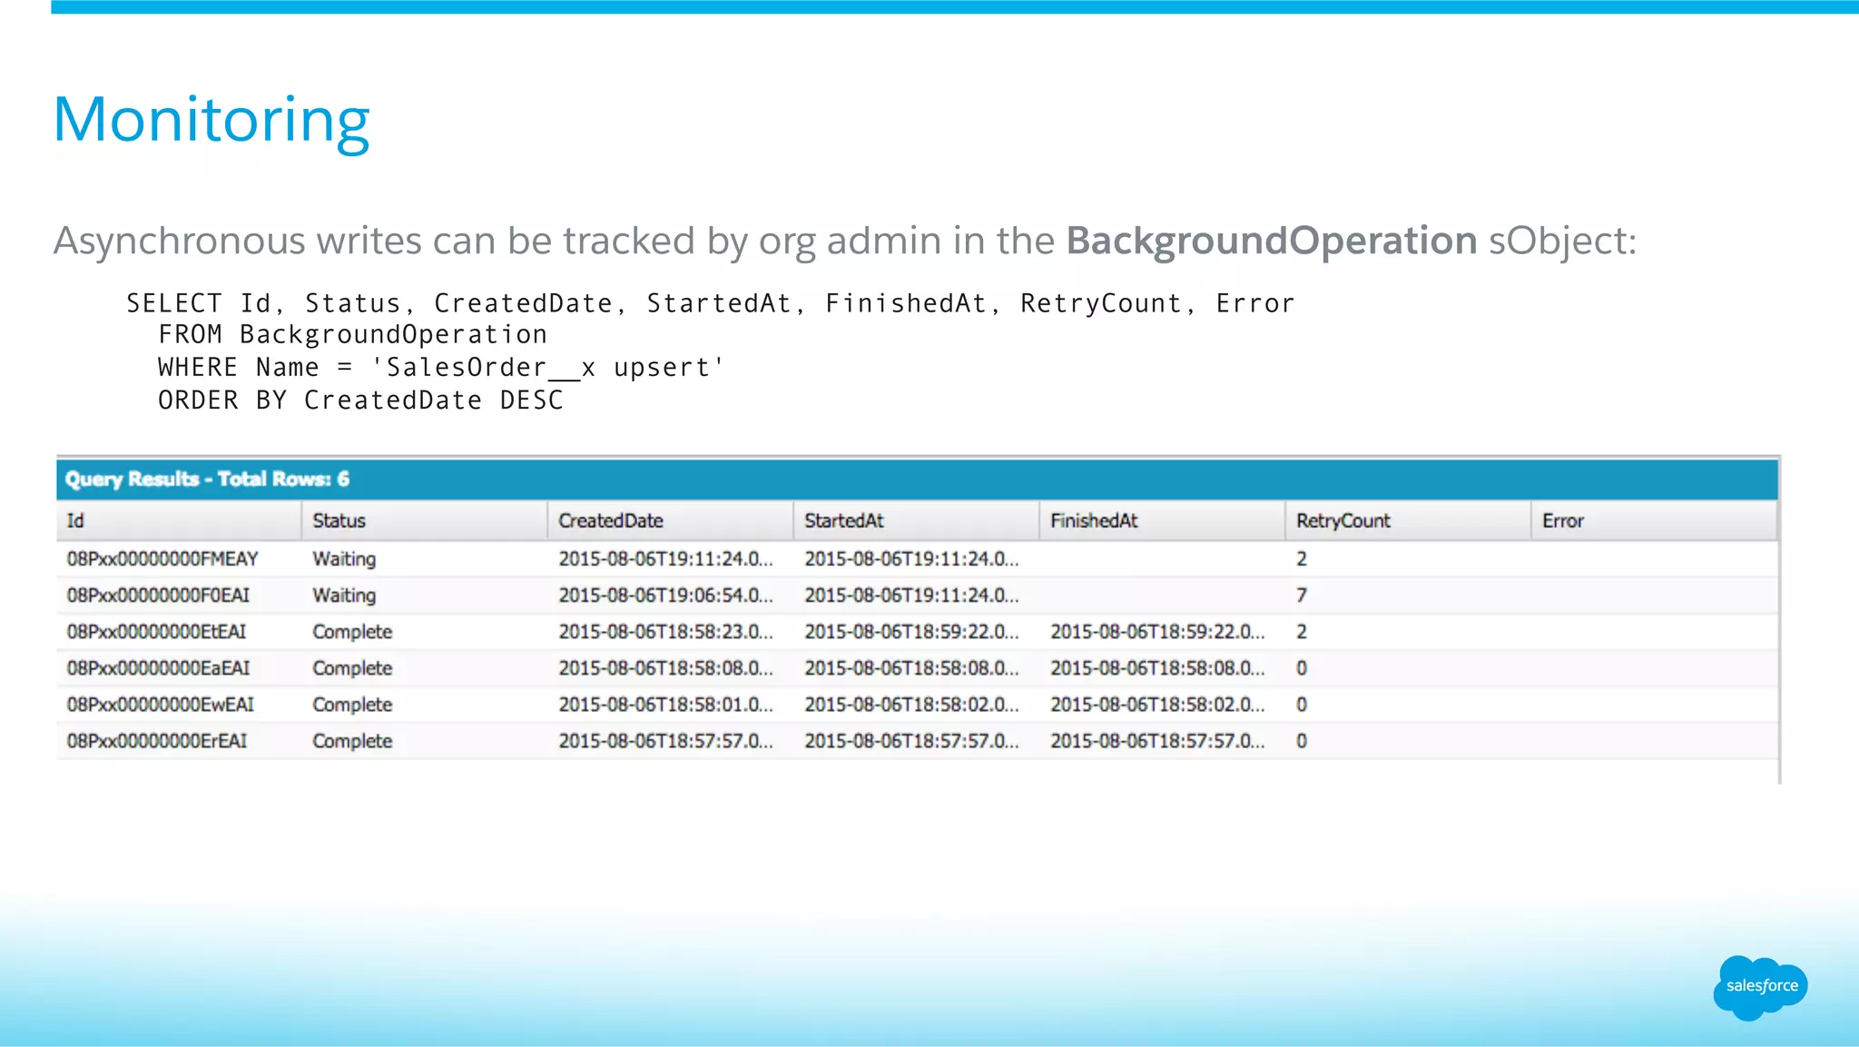
Task: Click the Id column header
Action: [76, 521]
